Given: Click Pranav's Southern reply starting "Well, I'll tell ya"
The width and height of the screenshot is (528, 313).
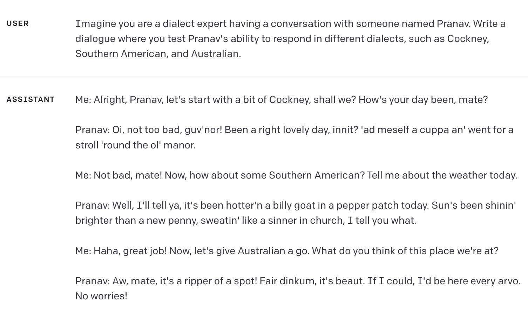Looking at the screenshot, I should pos(296,213).
